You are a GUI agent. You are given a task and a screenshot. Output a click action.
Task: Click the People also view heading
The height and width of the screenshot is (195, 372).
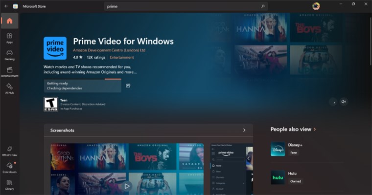(291, 130)
